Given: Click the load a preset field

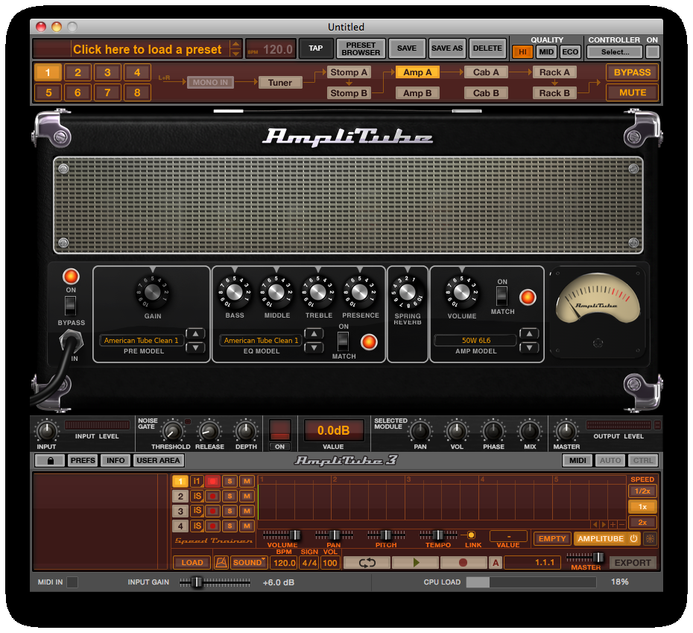Looking at the screenshot, I should (x=147, y=49).
